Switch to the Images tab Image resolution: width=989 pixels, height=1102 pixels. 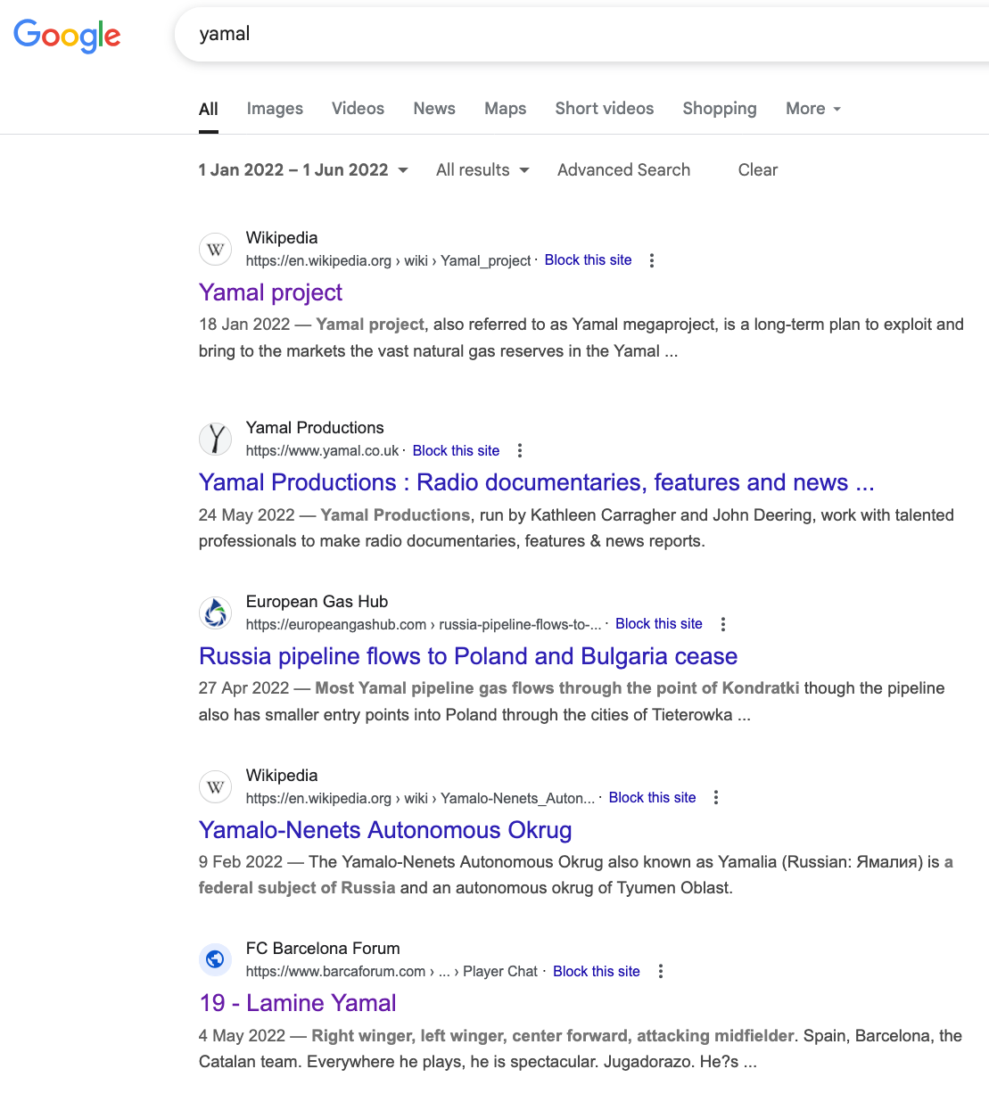click(x=275, y=109)
